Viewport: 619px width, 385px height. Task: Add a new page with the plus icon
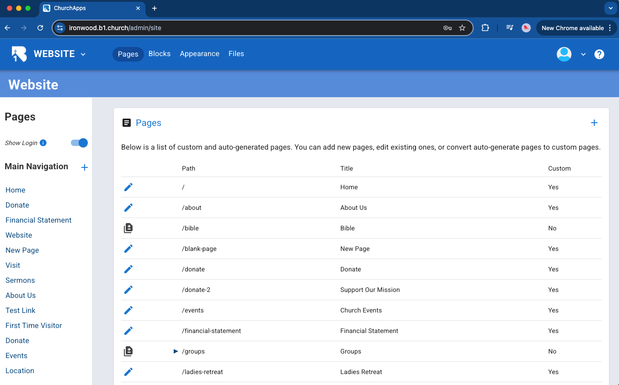[594, 123]
